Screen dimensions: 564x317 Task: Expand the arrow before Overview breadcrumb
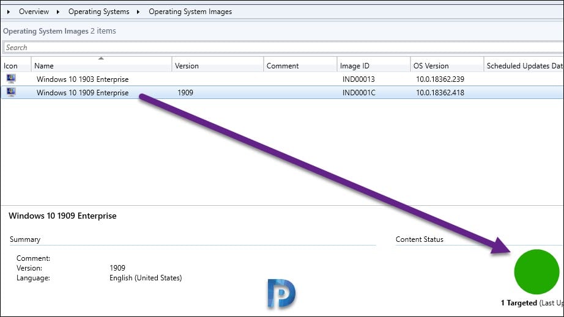point(9,12)
